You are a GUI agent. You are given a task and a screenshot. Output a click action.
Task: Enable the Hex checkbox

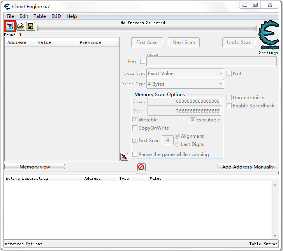142,61
